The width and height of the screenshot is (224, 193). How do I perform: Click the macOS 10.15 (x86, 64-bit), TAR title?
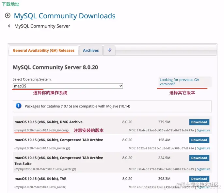click(40, 179)
